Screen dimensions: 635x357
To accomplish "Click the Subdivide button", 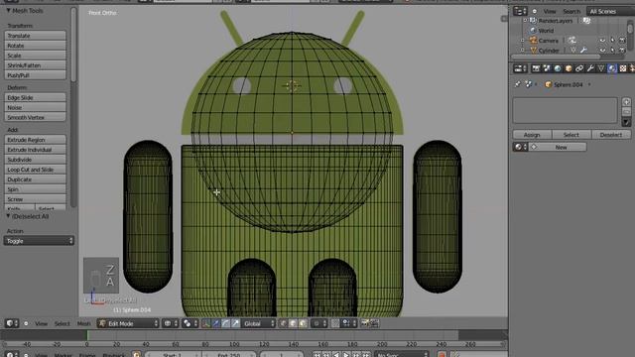I will [x=36, y=160].
